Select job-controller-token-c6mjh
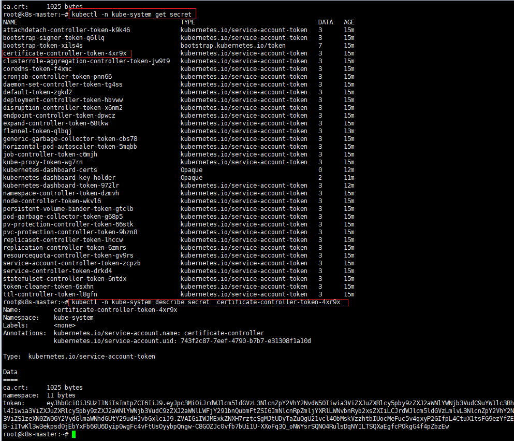This screenshot has height=441, width=514. coord(50,154)
